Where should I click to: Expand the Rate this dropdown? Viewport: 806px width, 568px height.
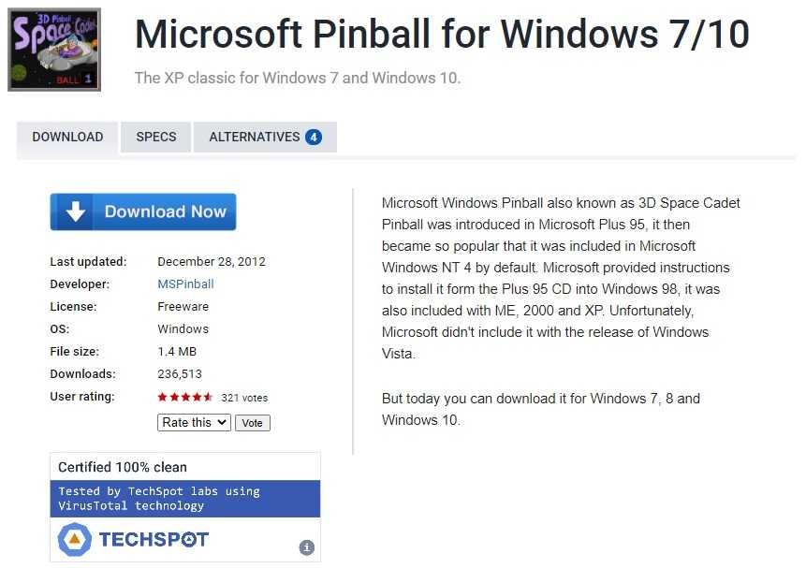194,423
